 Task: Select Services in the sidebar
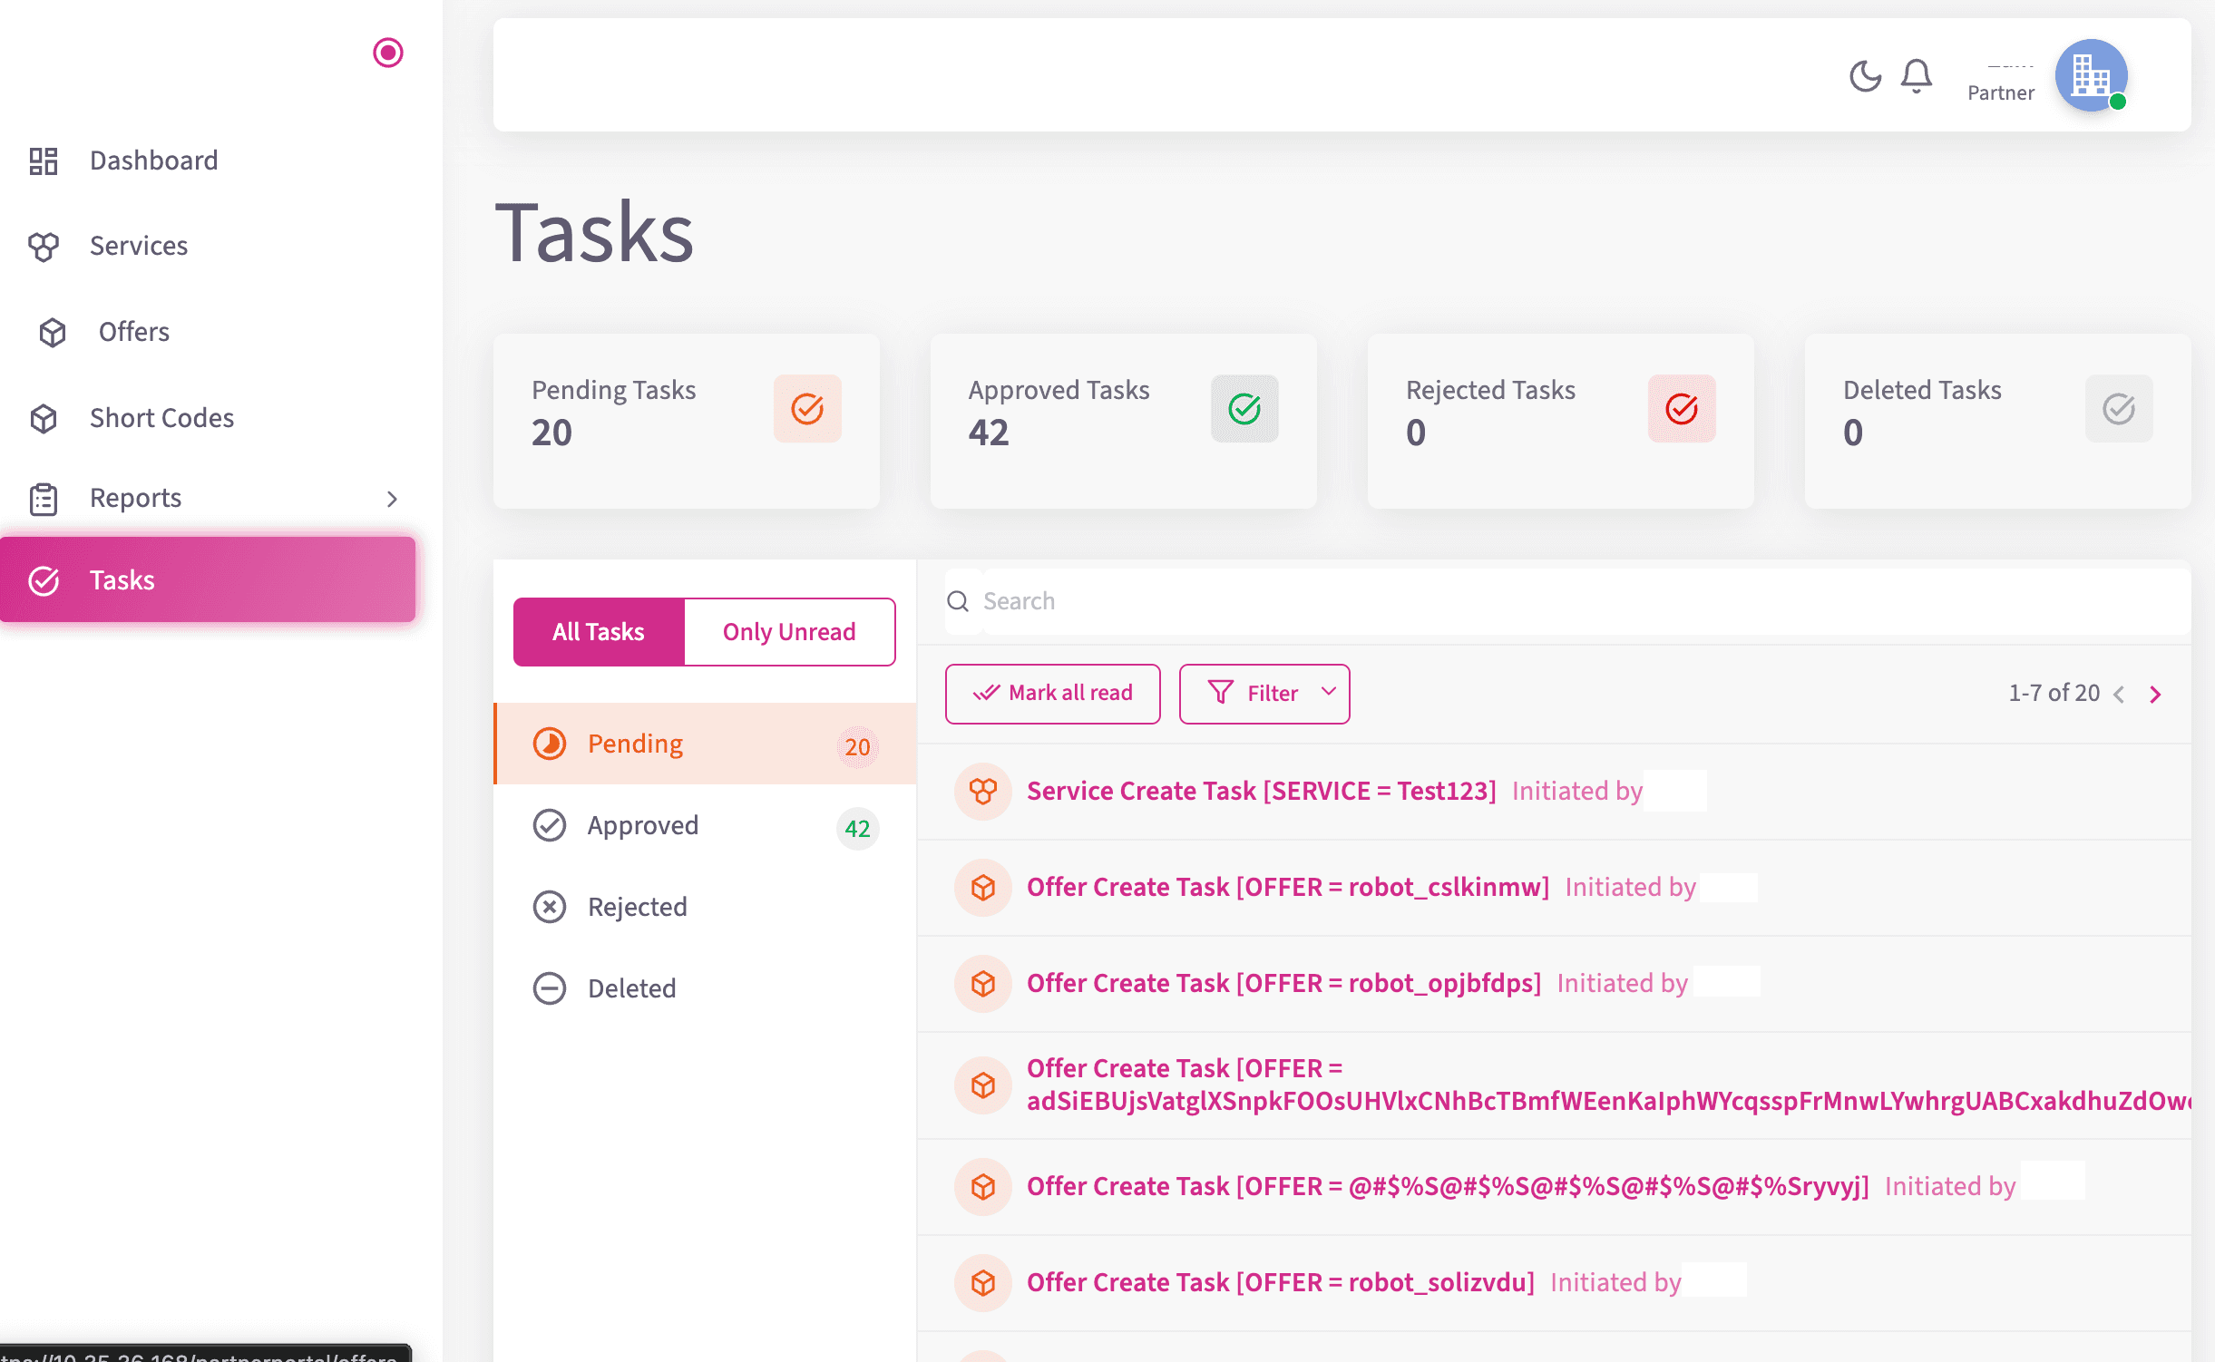pyautogui.click(x=138, y=245)
